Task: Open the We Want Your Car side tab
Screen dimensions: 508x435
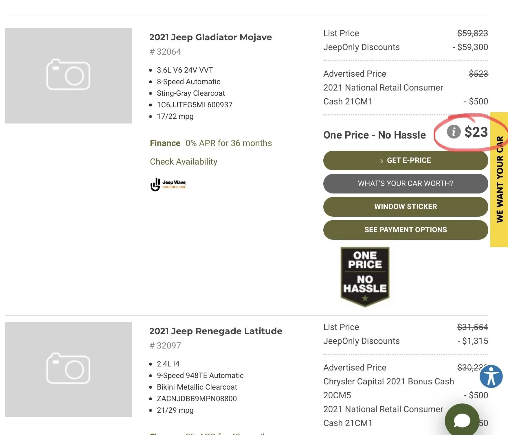Action: coord(500,179)
